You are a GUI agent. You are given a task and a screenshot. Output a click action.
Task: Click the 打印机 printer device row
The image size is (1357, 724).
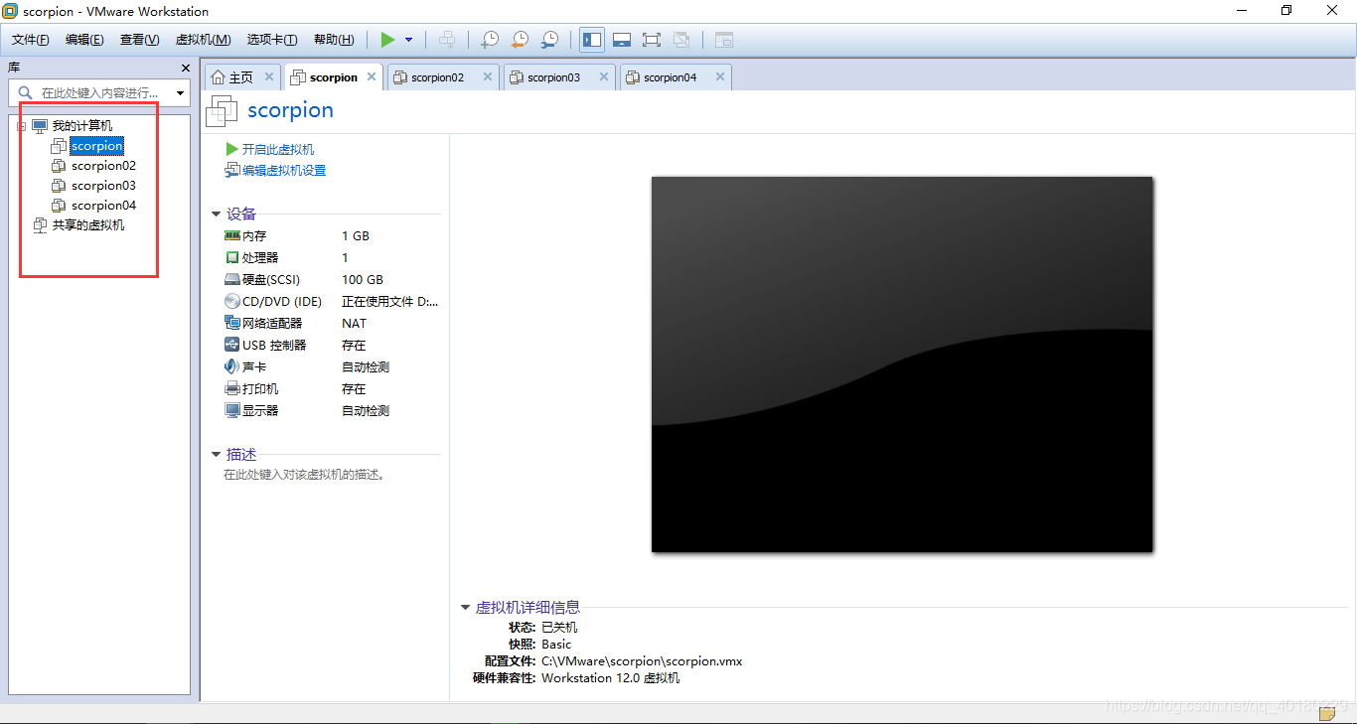pos(332,389)
